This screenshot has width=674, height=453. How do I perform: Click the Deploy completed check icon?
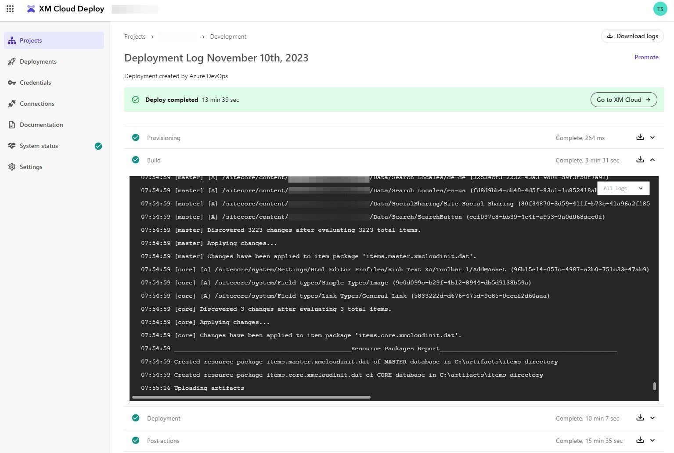click(136, 100)
